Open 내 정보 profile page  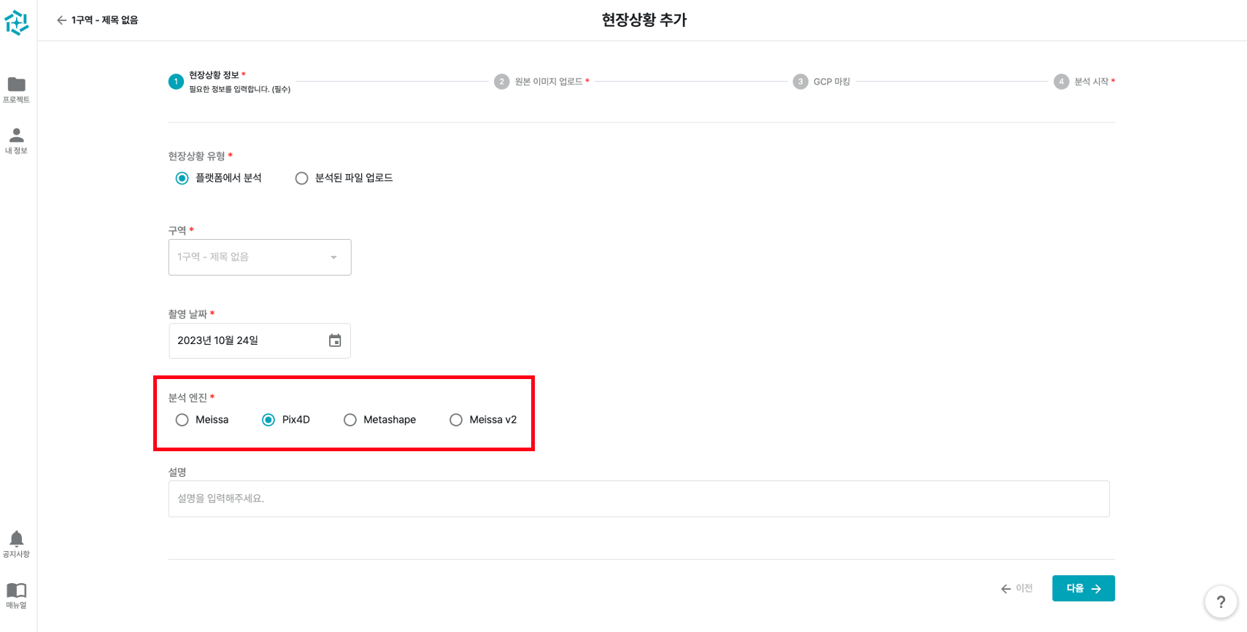pyautogui.click(x=16, y=140)
